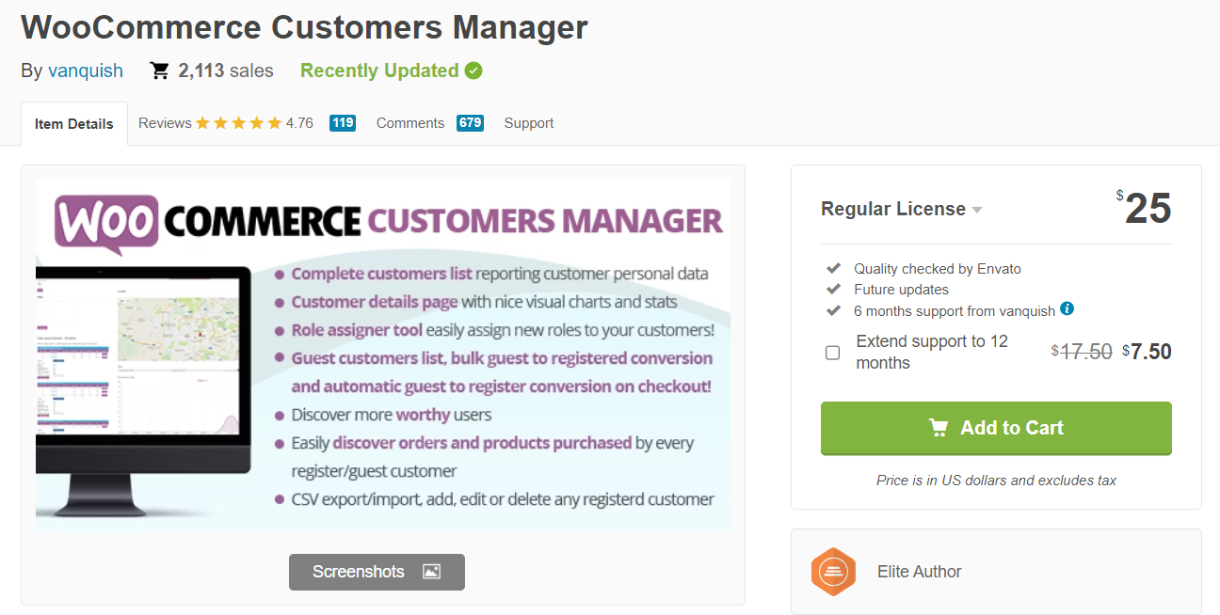Click the blue support info icon

point(1067,308)
